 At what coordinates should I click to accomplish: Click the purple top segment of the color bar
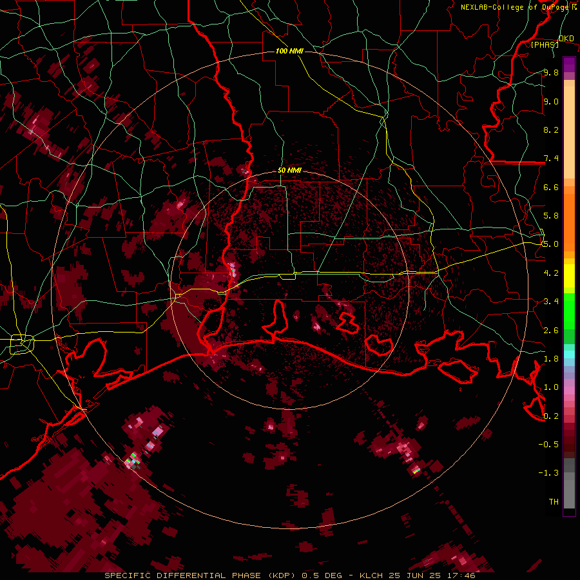[x=569, y=64]
